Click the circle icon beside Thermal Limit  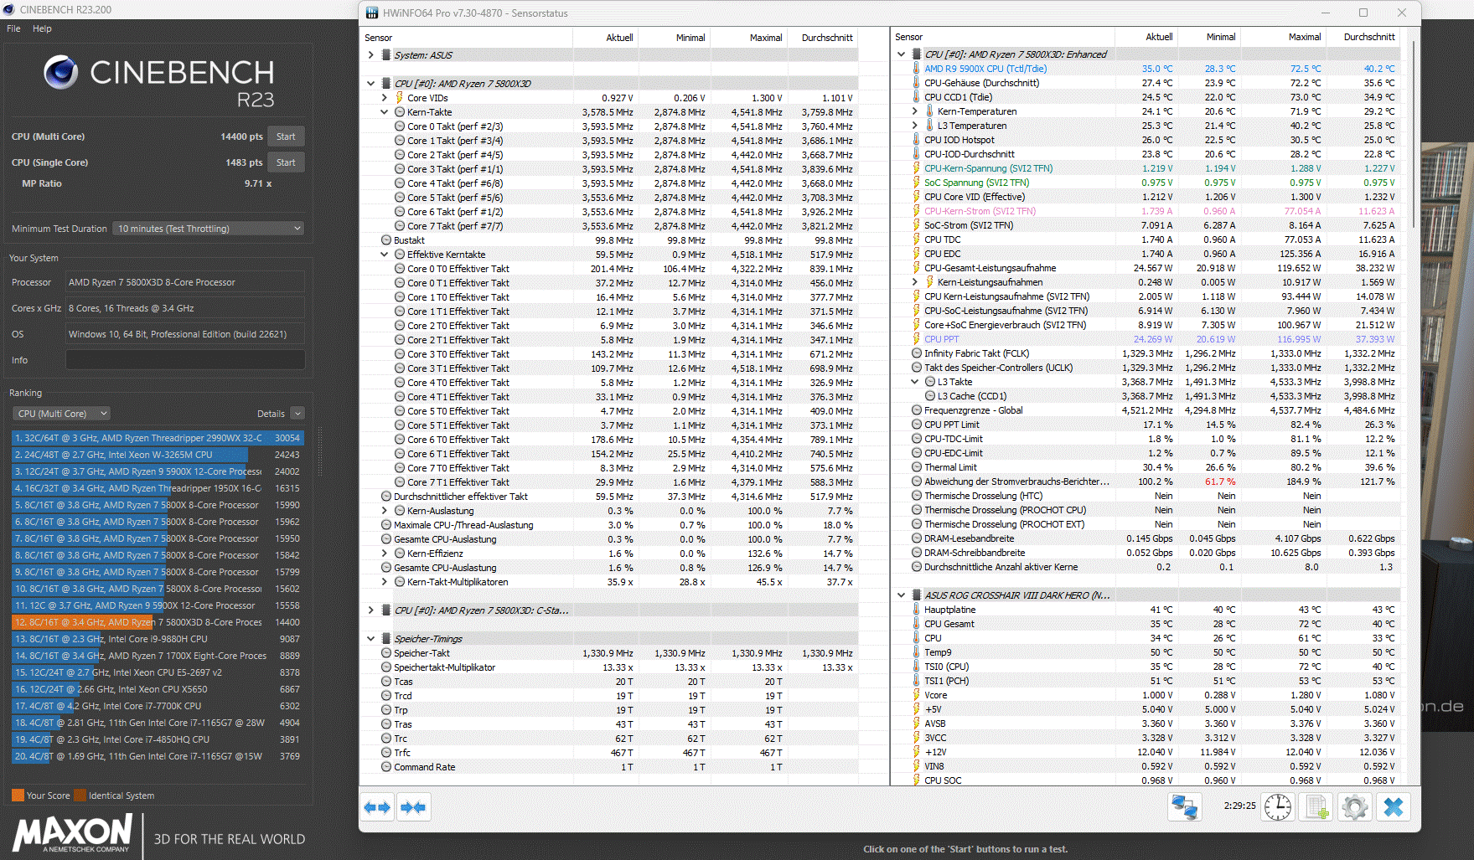click(x=917, y=467)
